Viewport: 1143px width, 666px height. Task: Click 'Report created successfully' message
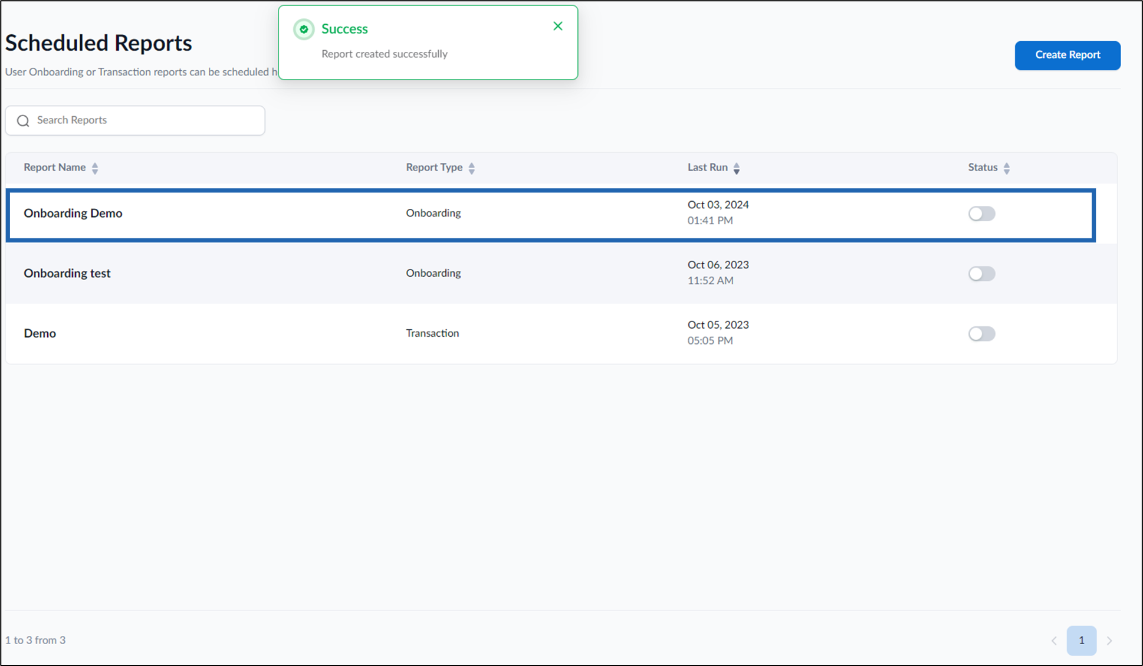[x=385, y=54]
